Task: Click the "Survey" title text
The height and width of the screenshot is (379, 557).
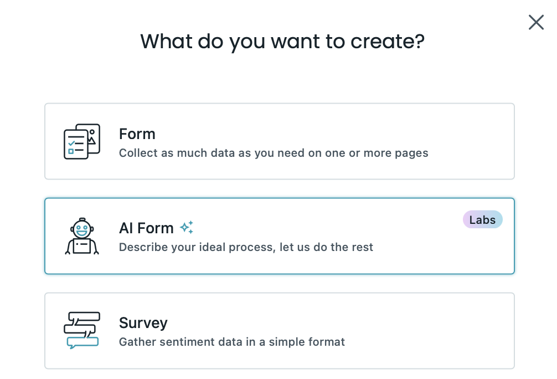Action: tap(143, 323)
